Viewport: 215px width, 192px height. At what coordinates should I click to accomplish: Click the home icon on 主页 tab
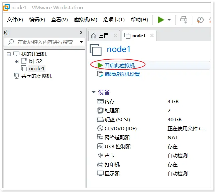pyautogui.click(x=94, y=36)
